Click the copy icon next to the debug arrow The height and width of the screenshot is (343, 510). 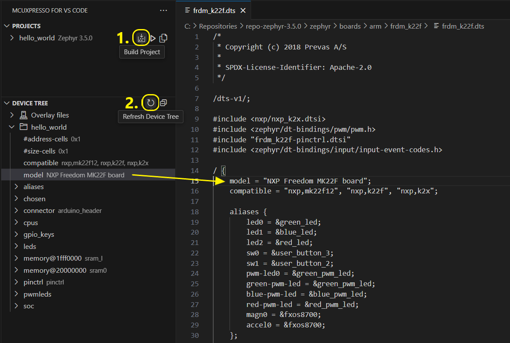coord(163,38)
